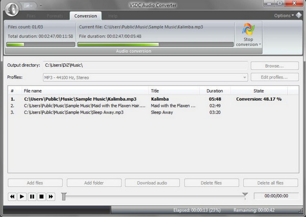306x217 pixels.
Task: Click the Add files button
Action: pos(35,183)
